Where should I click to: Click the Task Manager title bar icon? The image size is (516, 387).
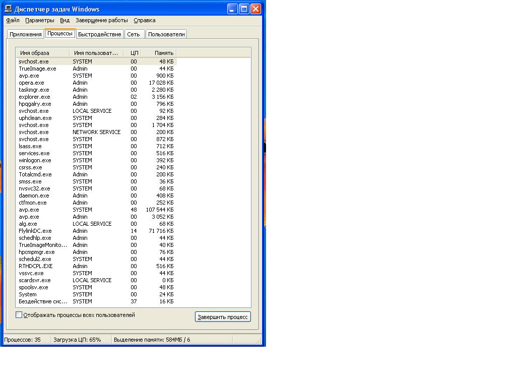[9, 9]
